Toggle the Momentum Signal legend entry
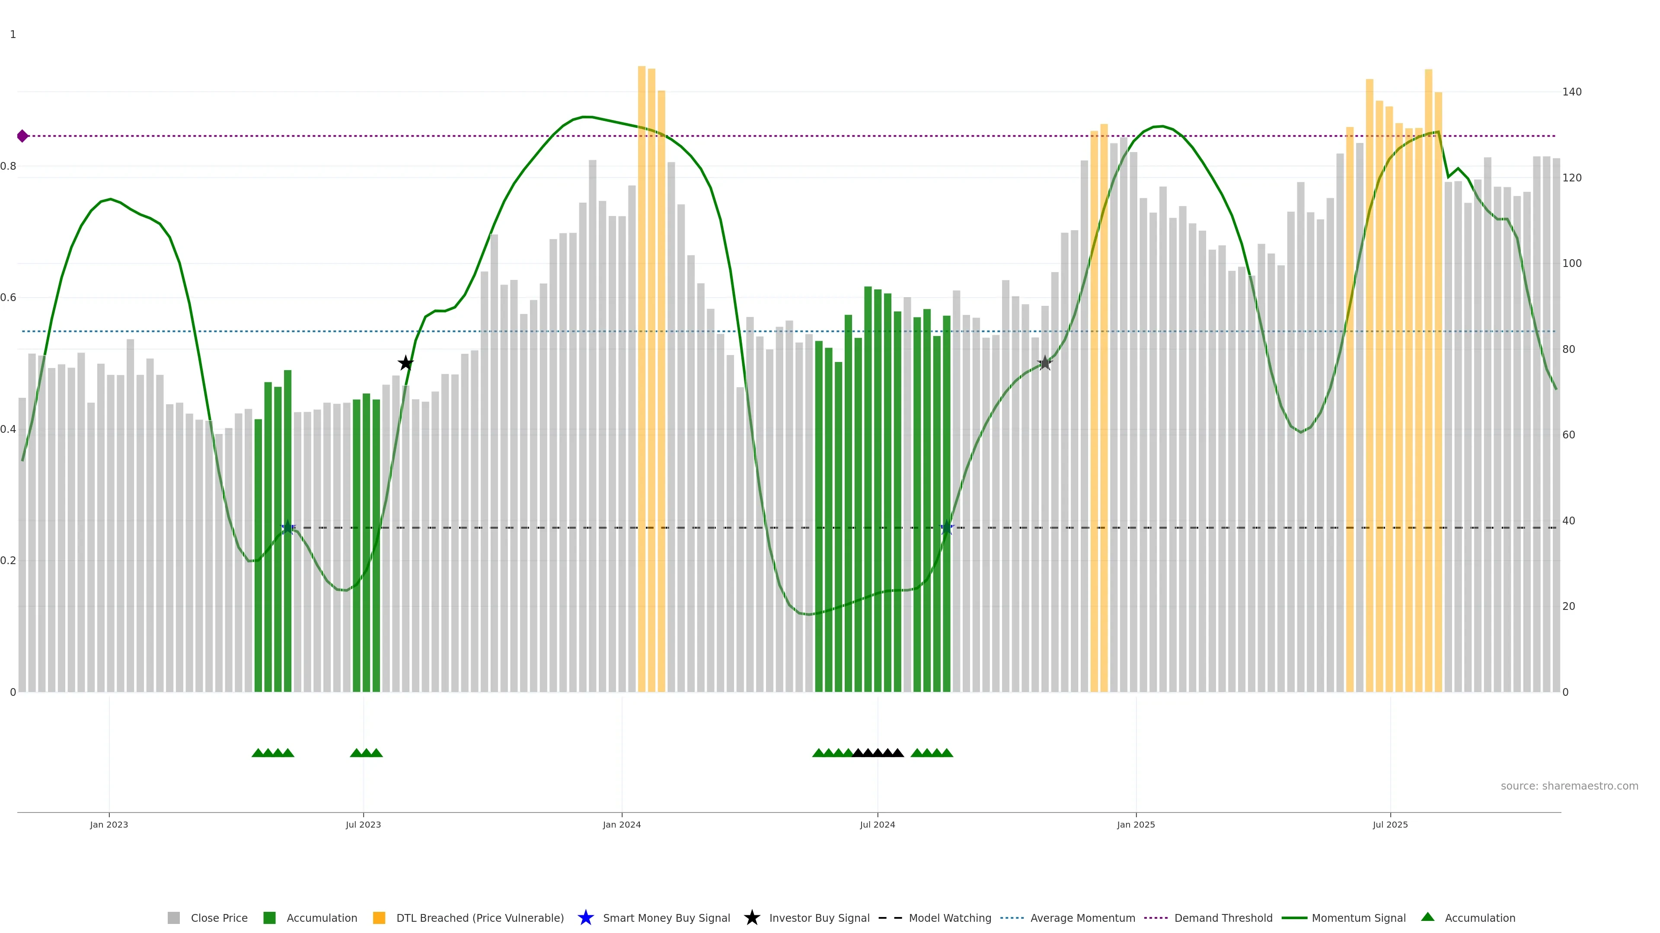The height and width of the screenshot is (933, 1660). 1358,918
